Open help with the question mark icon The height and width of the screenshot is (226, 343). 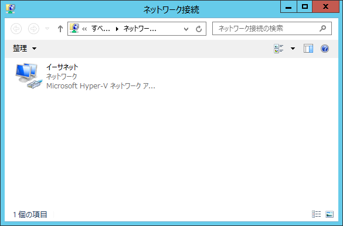pos(325,49)
